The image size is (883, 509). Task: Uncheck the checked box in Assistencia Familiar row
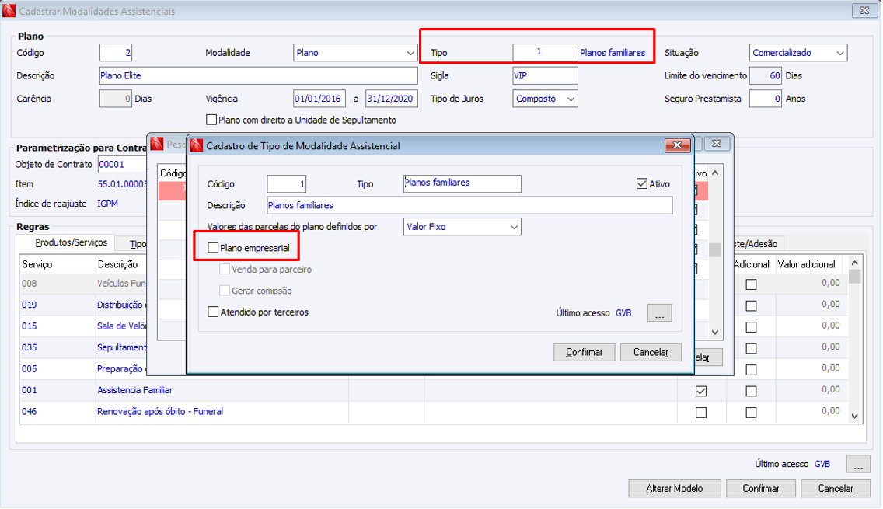click(x=700, y=391)
